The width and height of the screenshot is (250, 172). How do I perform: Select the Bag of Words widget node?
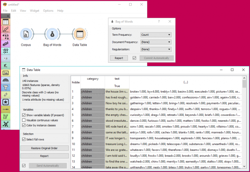tap(52, 34)
